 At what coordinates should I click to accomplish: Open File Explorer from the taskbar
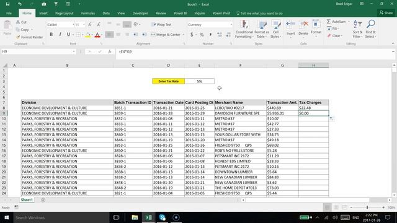click(135, 217)
